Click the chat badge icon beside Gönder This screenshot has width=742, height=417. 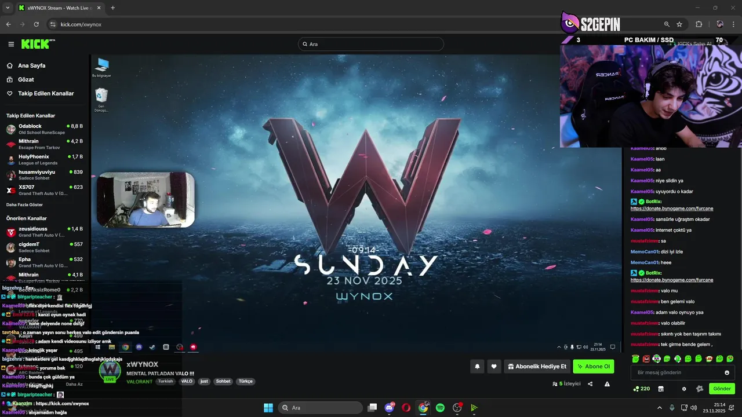(700, 389)
